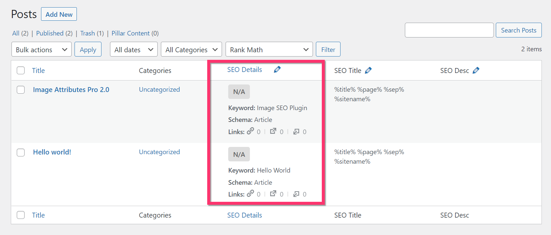This screenshot has height=235, width=551.
Task: Expand the All dates filter dropdown
Action: 134,50
